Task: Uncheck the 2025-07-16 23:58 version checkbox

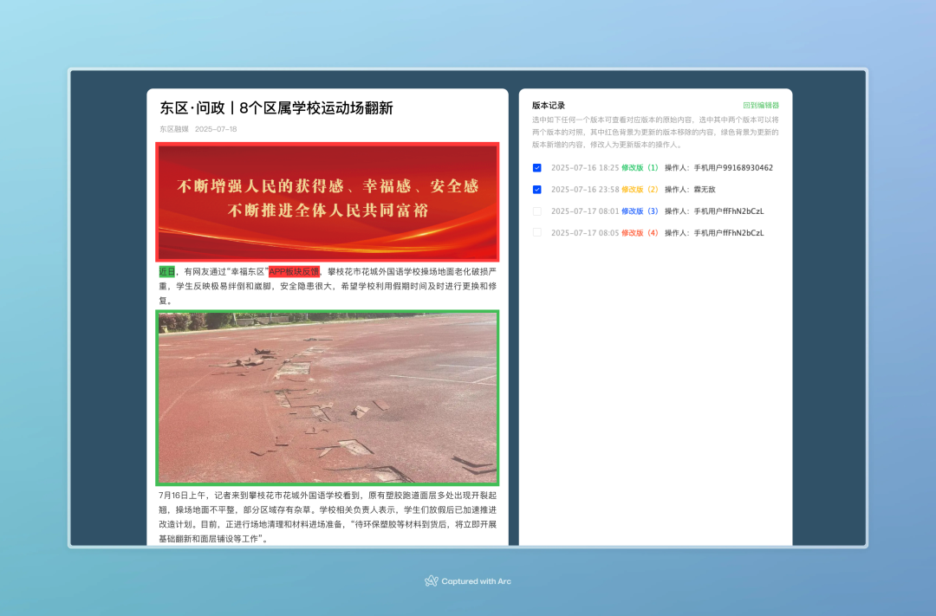Action: pos(536,189)
